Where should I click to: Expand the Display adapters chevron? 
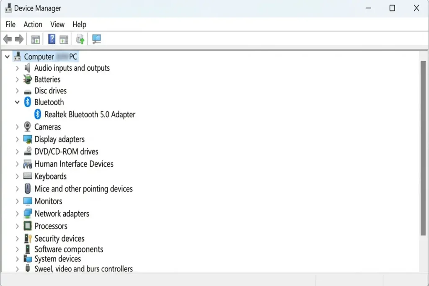pos(17,139)
